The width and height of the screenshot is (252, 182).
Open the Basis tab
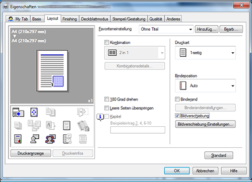pos(37,19)
